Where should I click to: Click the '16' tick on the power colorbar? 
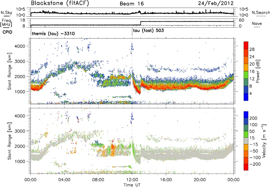(252, 72)
